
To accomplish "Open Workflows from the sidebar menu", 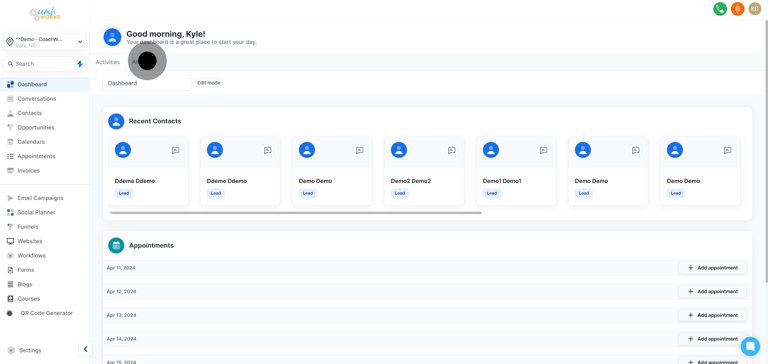I will click(32, 255).
